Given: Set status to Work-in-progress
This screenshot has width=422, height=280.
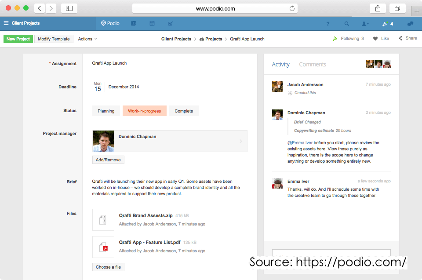Looking at the screenshot, I should click(145, 111).
